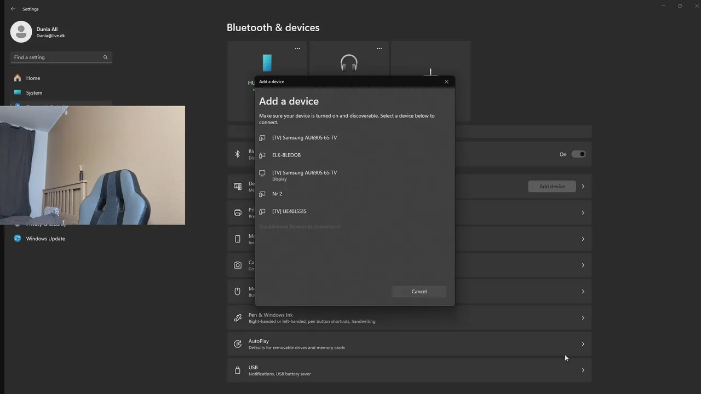Click the Find a setting search box

[x=61, y=57]
